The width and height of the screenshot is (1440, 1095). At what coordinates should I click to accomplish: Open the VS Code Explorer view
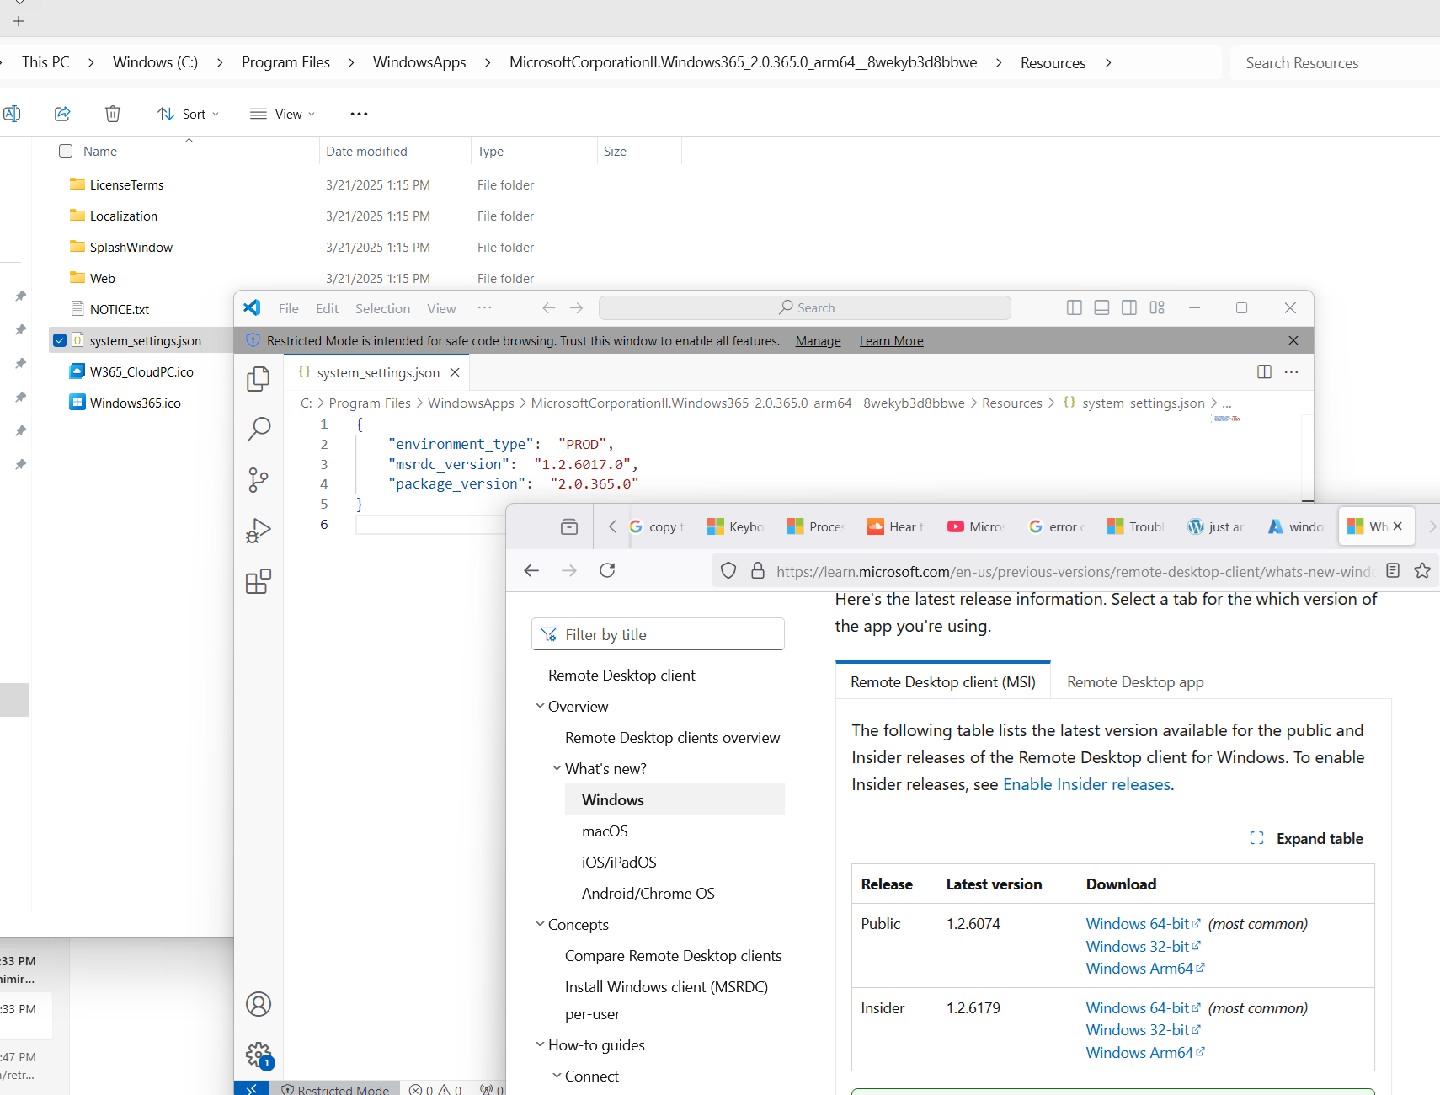259,379
